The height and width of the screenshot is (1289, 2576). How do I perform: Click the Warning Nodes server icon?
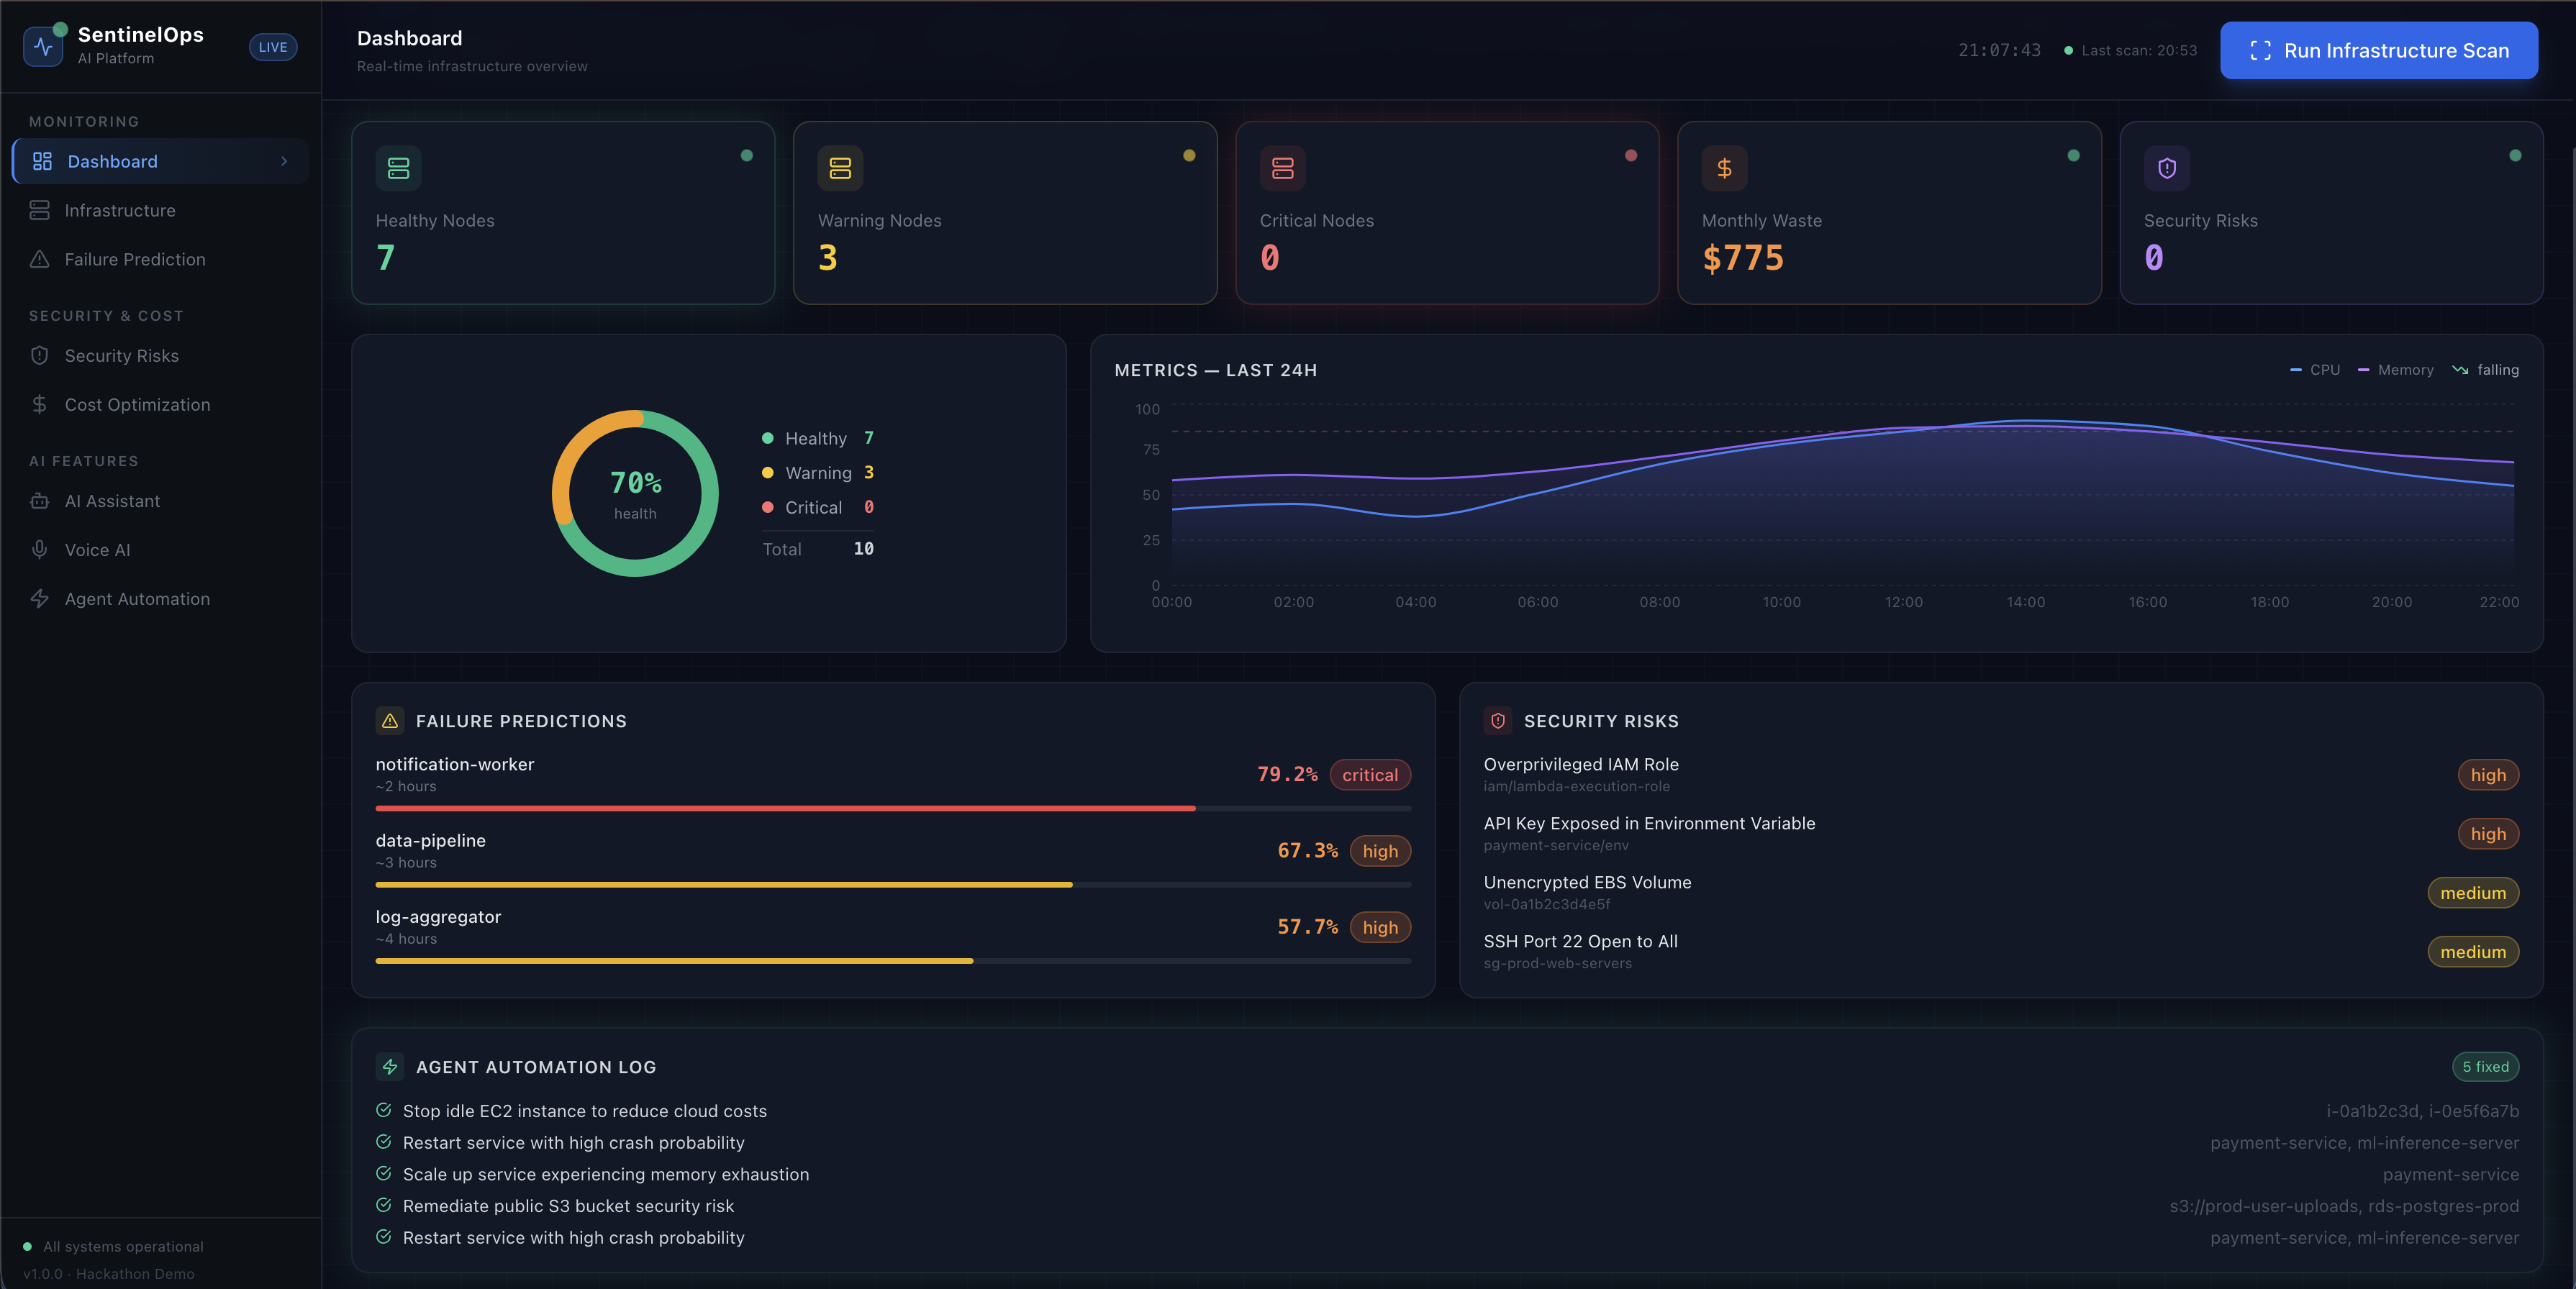coord(840,168)
